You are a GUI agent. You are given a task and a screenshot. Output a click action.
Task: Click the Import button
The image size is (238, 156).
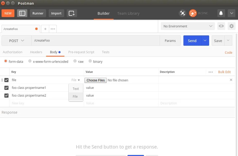coord(56,13)
